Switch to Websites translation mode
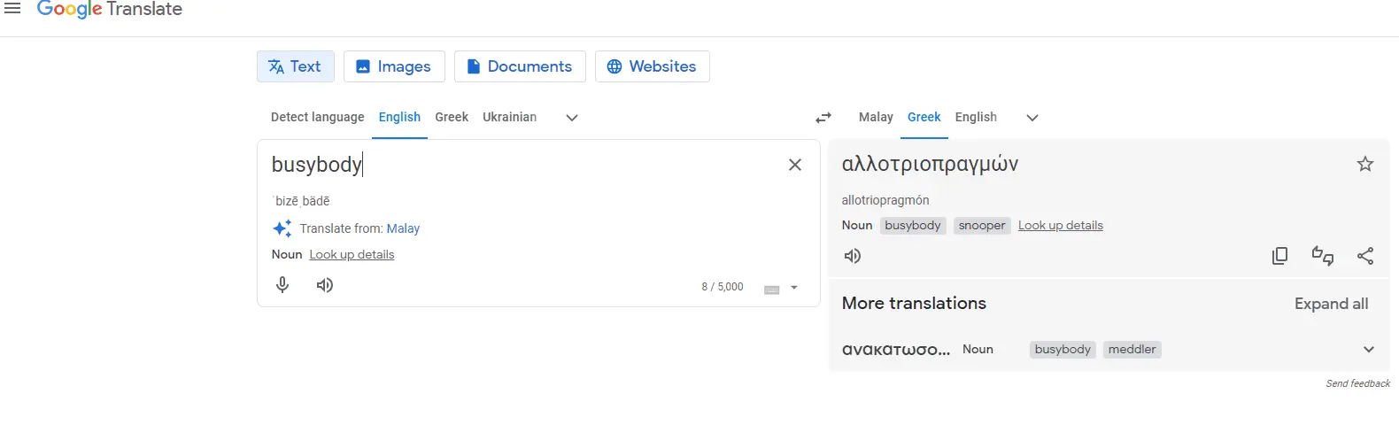The width and height of the screenshot is (1399, 425). pos(653,66)
